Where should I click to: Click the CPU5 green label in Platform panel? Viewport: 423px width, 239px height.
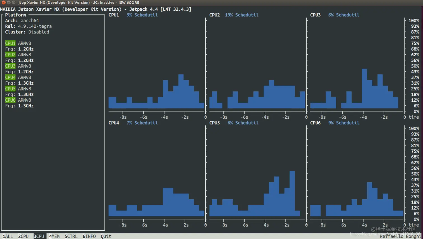tap(10, 89)
